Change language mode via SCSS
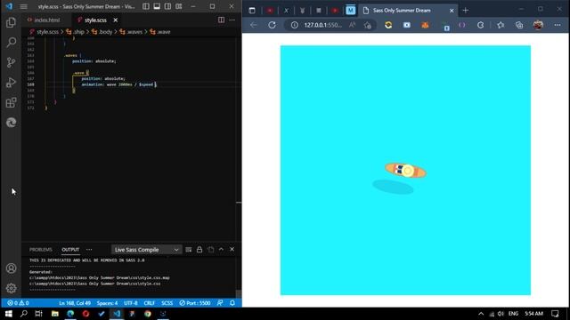Image resolution: width=570 pixels, height=320 pixels. click(x=167, y=303)
